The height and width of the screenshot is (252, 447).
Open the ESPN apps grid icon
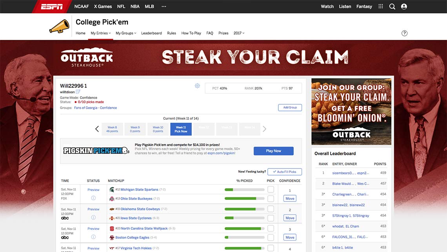click(x=381, y=6)
